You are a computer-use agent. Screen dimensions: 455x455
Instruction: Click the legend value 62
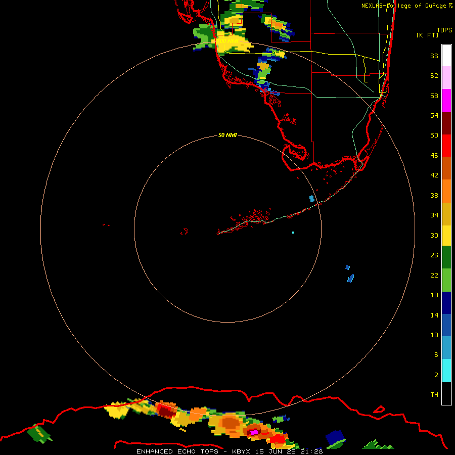pyautogui.click(x=434, y=76)
